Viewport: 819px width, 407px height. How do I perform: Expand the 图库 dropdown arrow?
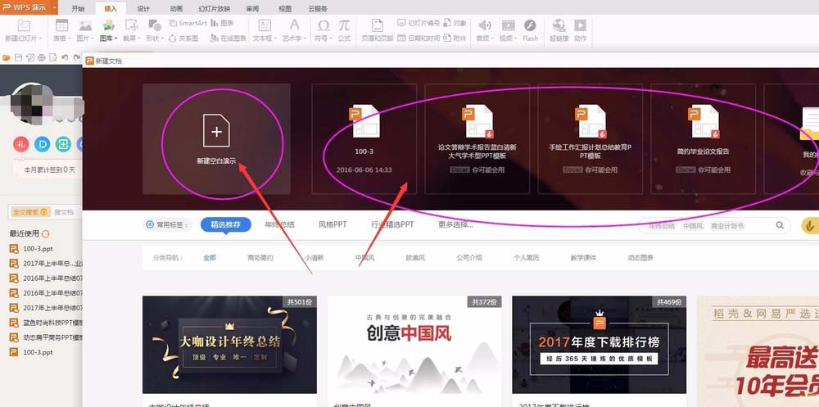tap(116, 38)
